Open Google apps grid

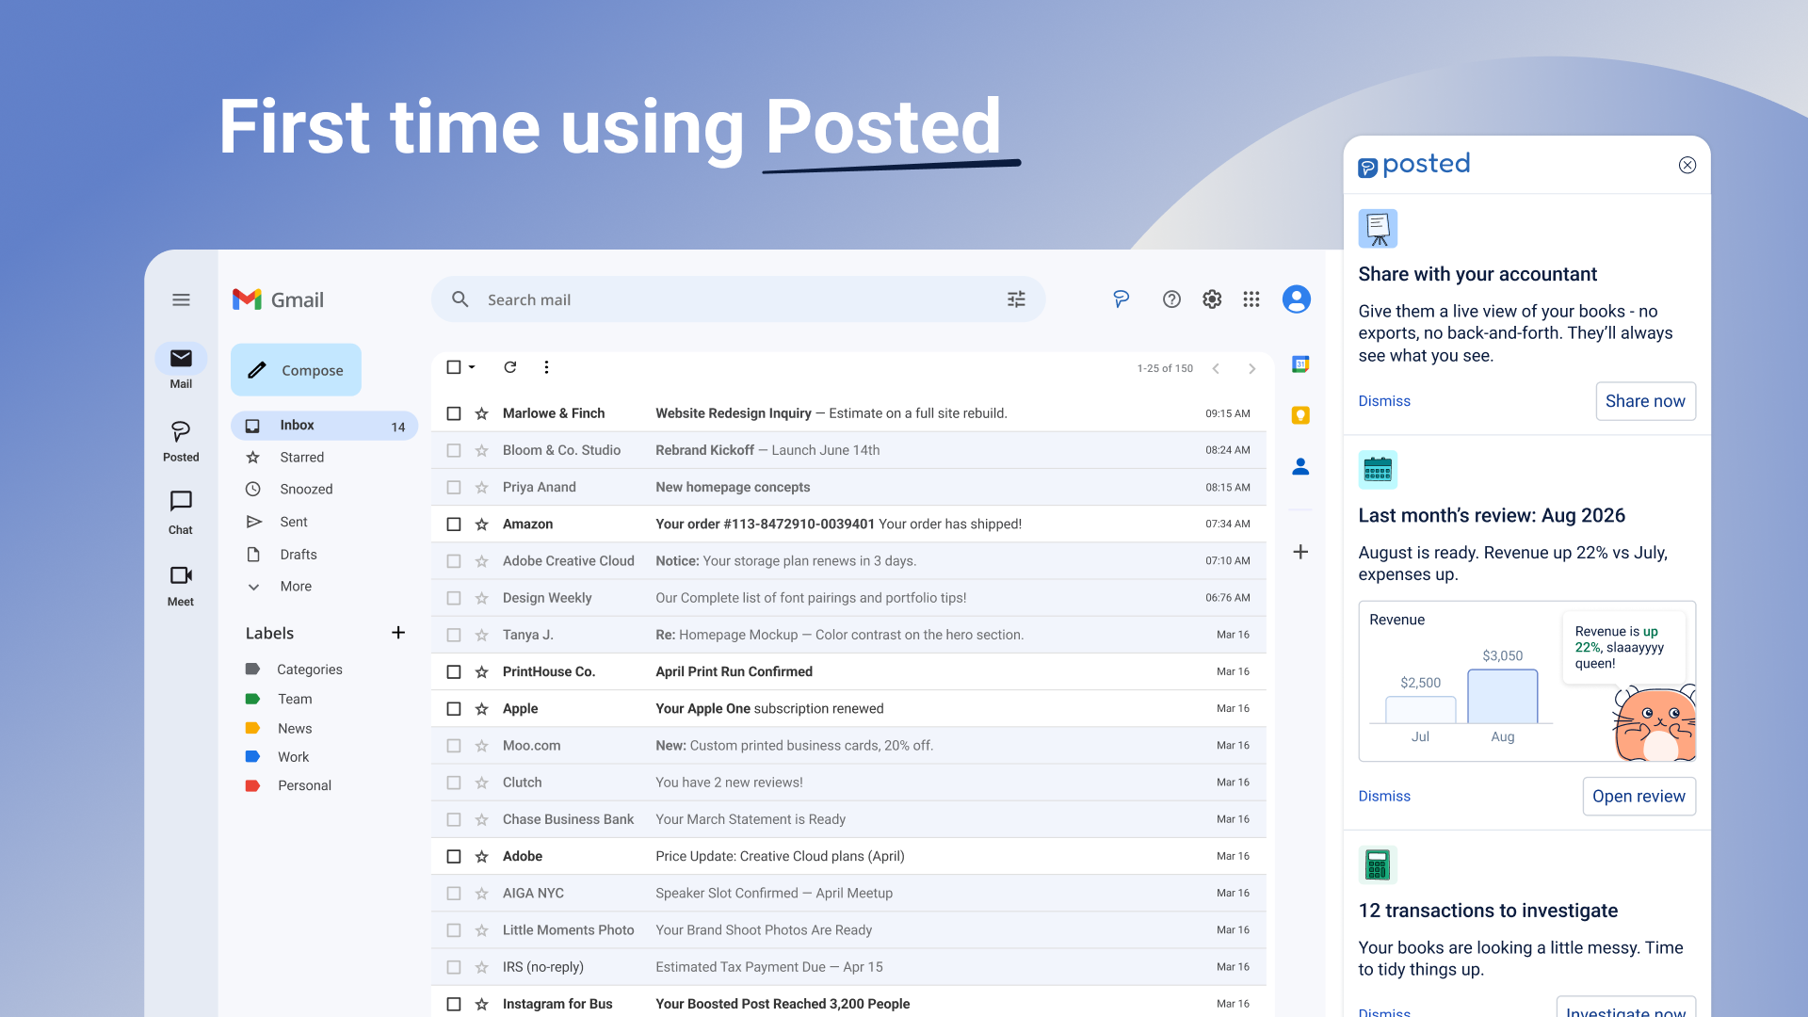1251,299
